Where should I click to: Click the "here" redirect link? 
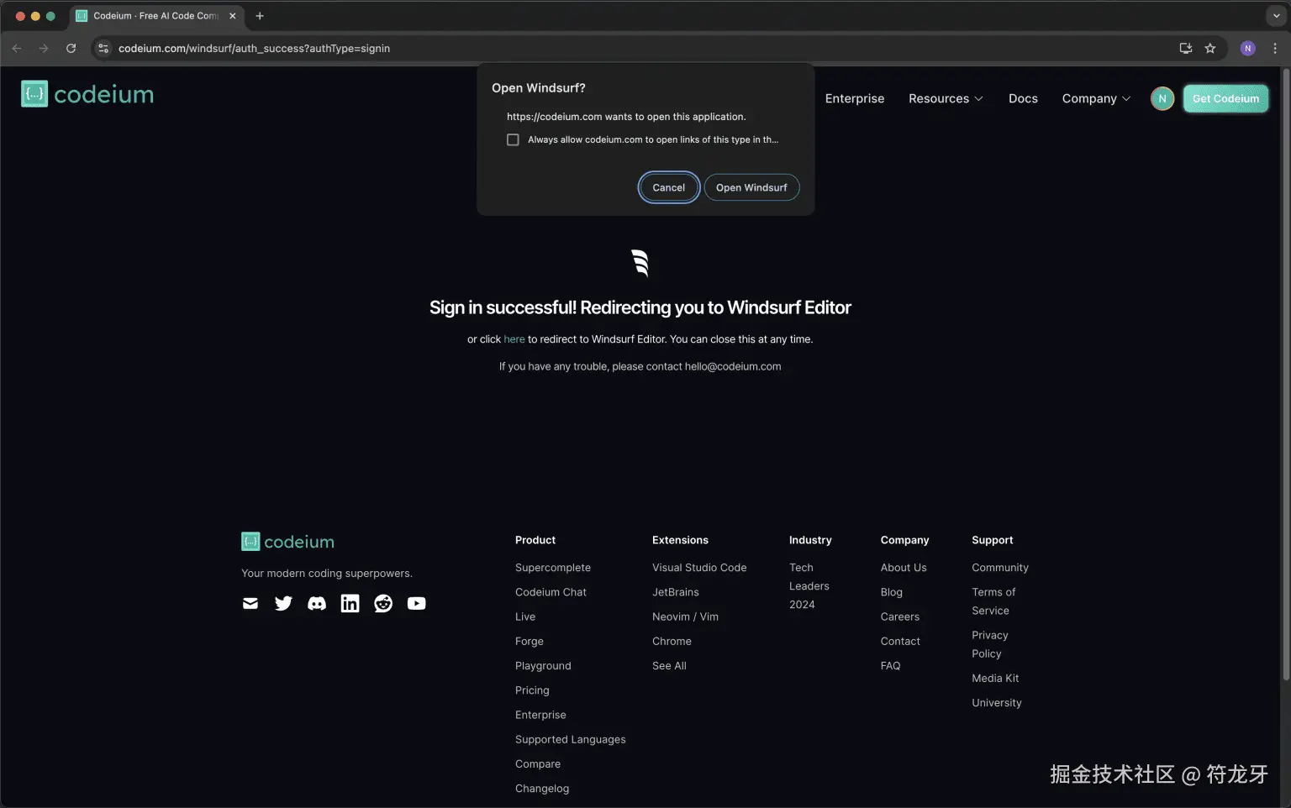[514, 339]
